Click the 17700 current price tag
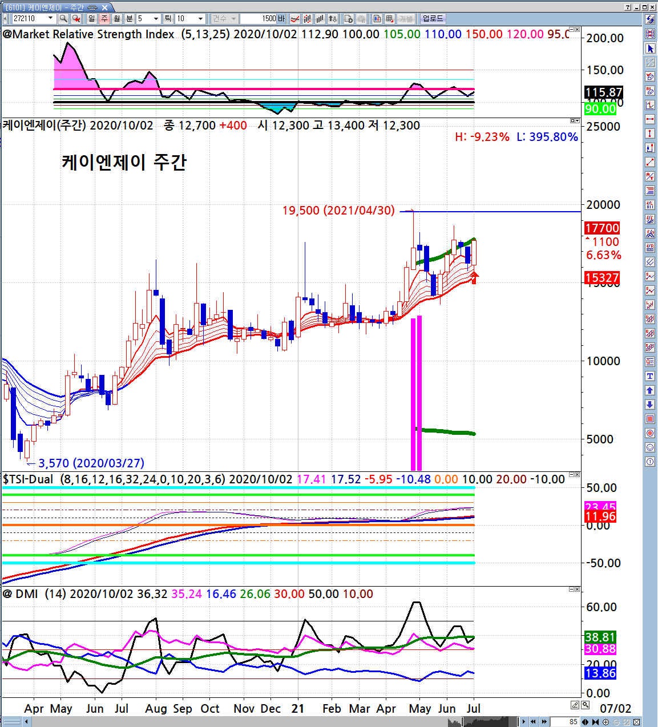 tap(602, 228)
